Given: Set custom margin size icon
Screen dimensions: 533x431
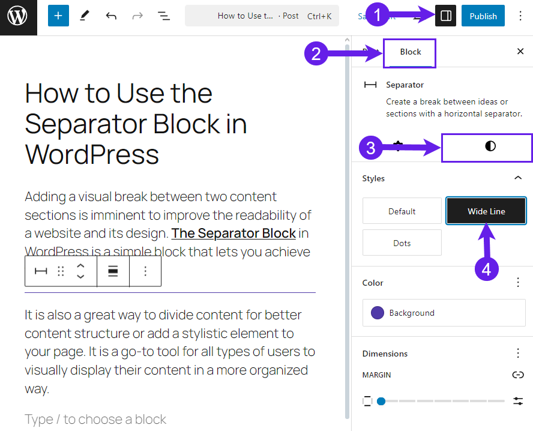Looking at the screenshot, I should pos(518,401).
